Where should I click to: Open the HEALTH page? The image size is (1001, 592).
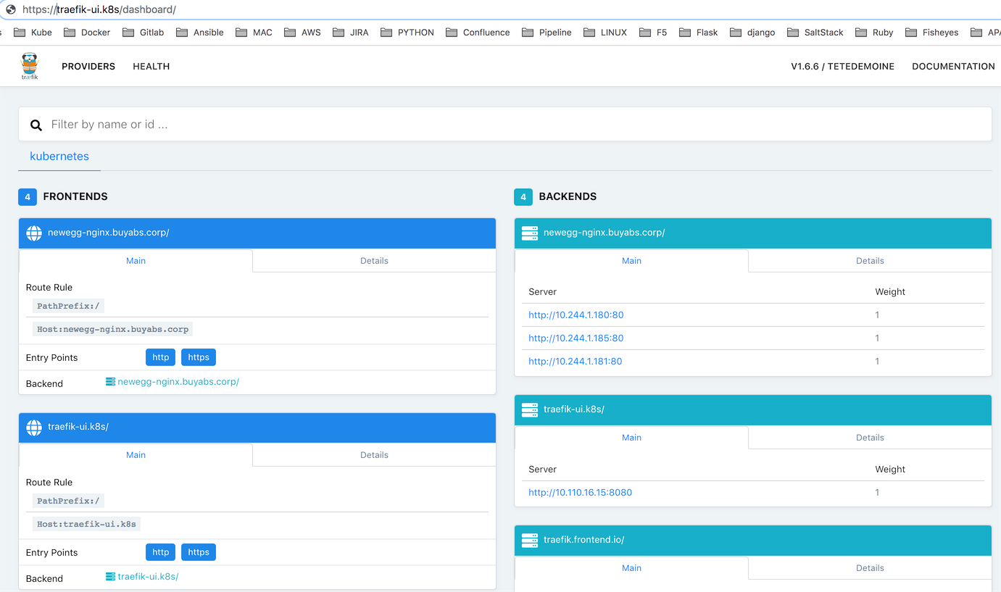pos(151,66)
